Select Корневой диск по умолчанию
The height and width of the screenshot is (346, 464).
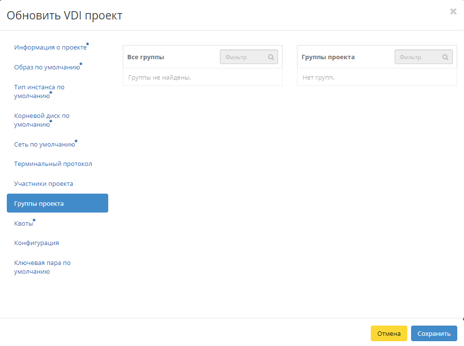coord(42,120)
